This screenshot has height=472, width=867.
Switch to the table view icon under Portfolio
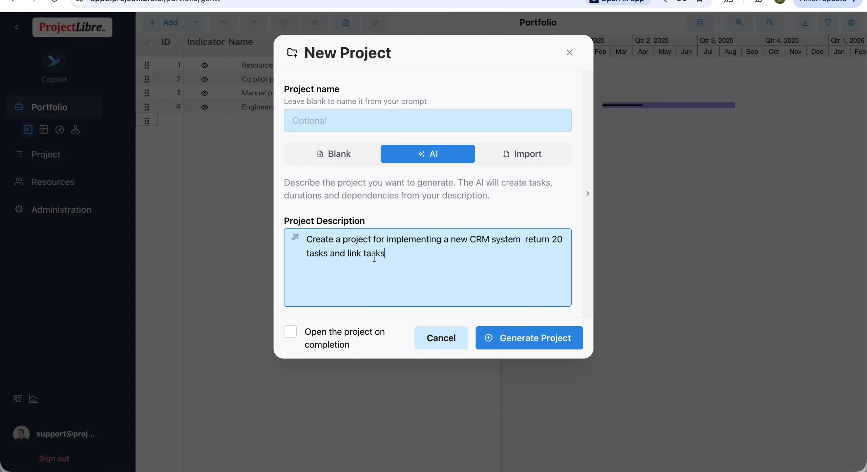pyautogui.click(x=44, y=129)
